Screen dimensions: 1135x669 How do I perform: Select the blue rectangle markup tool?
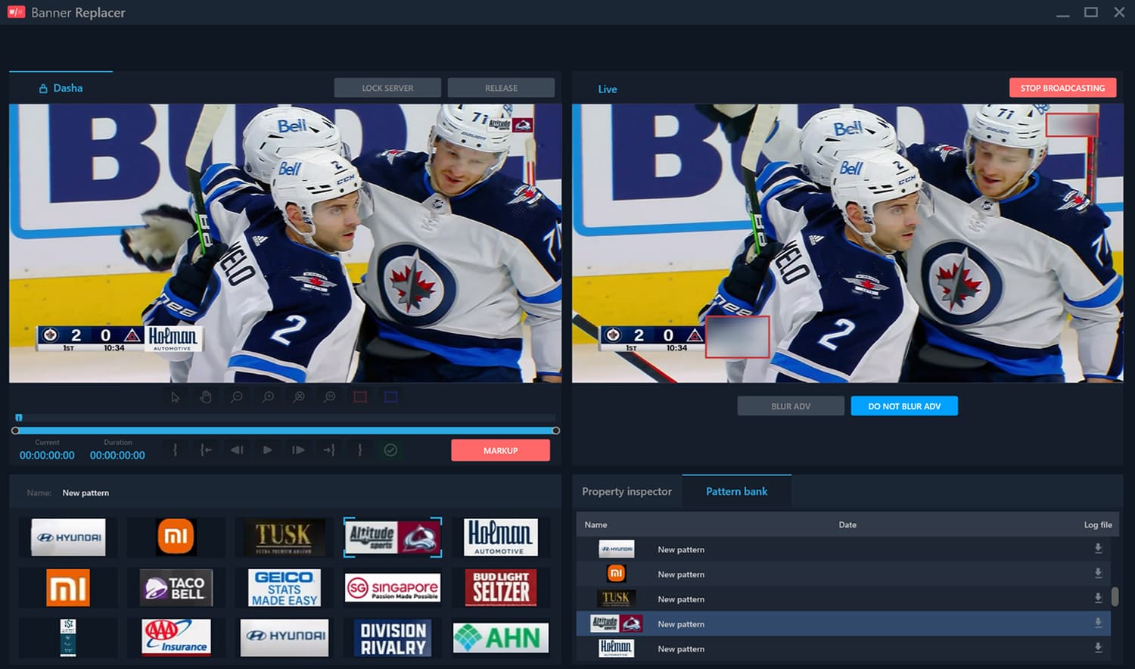pyautogui.click(x=390, y=397)
